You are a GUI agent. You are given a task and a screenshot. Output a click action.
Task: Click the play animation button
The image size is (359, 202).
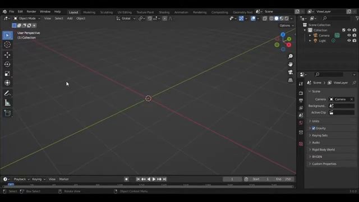point(154,179)
